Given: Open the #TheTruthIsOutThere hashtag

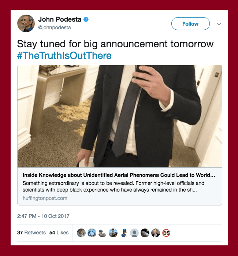Looking at the screenshot, I should point(64,56).
